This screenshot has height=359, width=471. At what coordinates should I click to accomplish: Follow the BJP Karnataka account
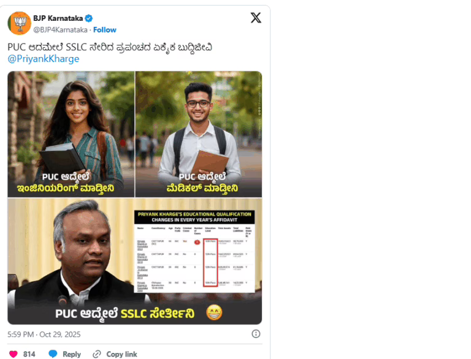(x=104, y=30)
